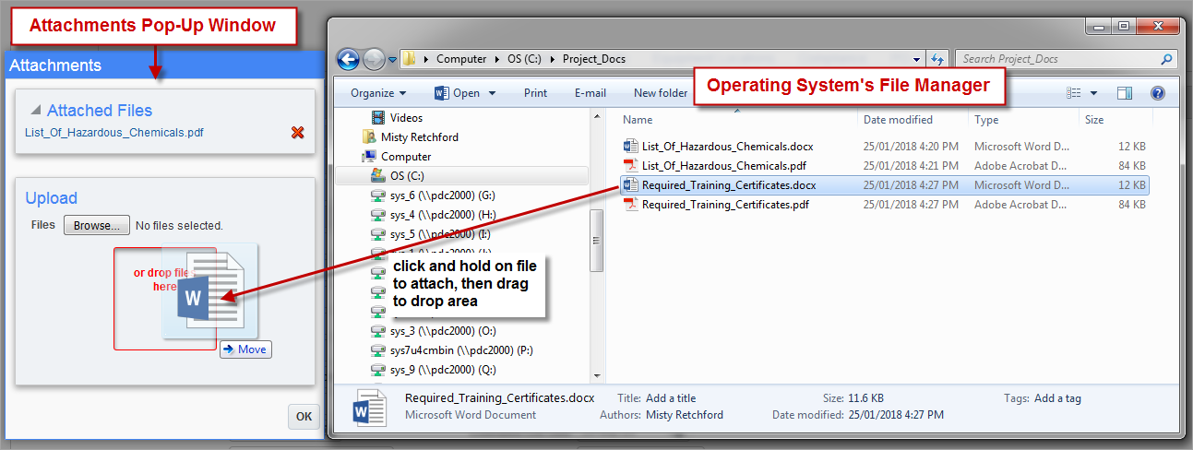This screenshot has height=450, width=1193.
Task: Select the Videos library icon
Action: point(378,118)
